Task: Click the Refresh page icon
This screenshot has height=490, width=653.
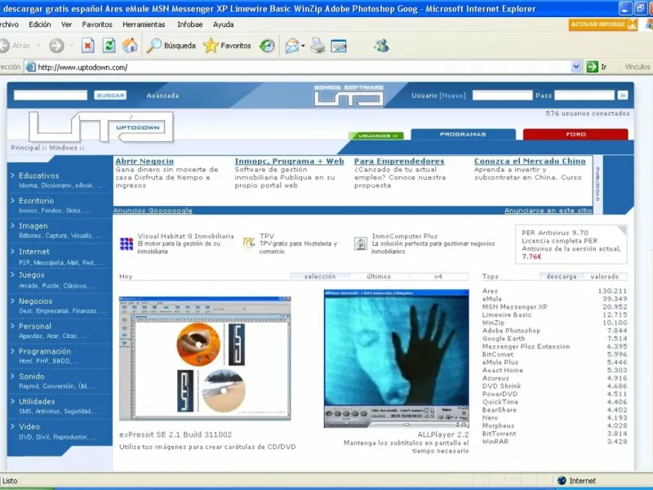Action: tap(109, 46)
